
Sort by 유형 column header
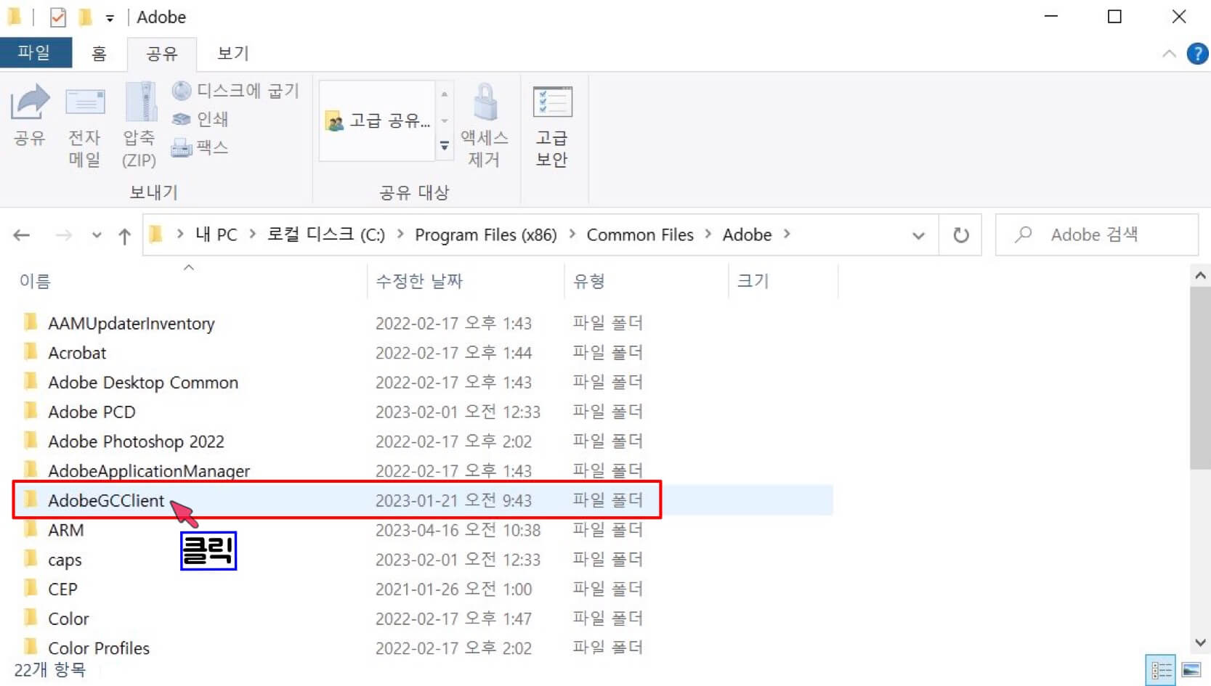(x=588, y=281)
